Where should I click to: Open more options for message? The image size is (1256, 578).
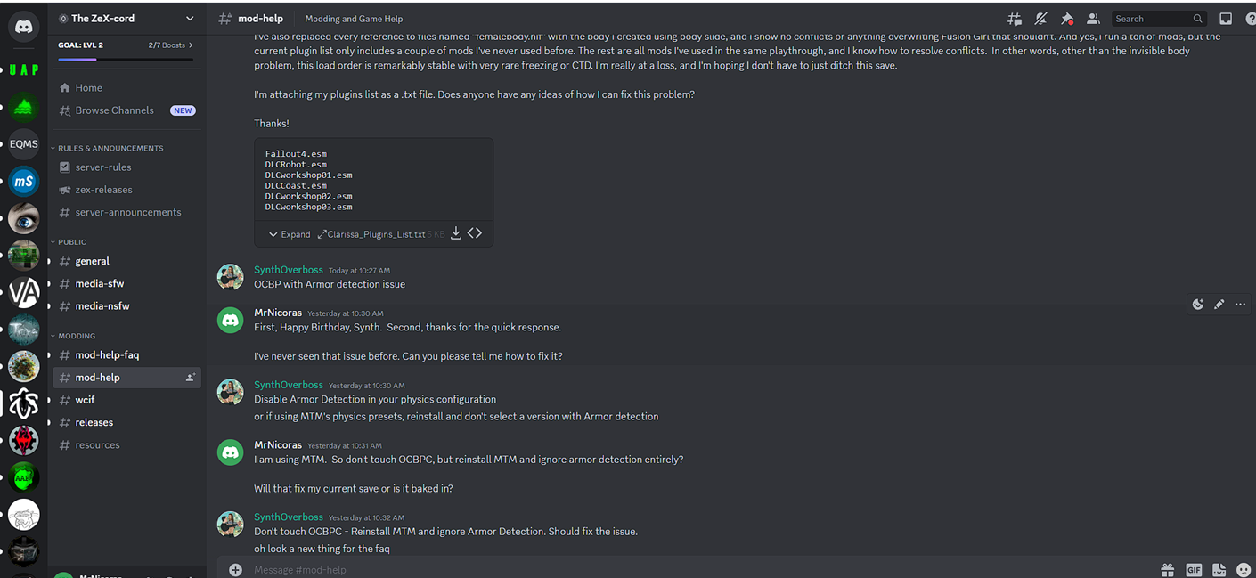[x=1240, y=305]
